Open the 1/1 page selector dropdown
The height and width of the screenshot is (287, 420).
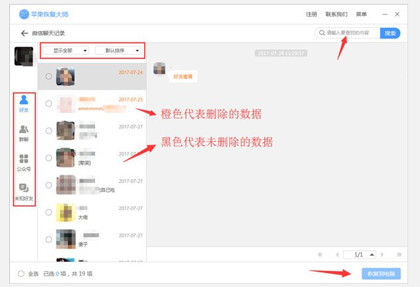click(360, 254)
